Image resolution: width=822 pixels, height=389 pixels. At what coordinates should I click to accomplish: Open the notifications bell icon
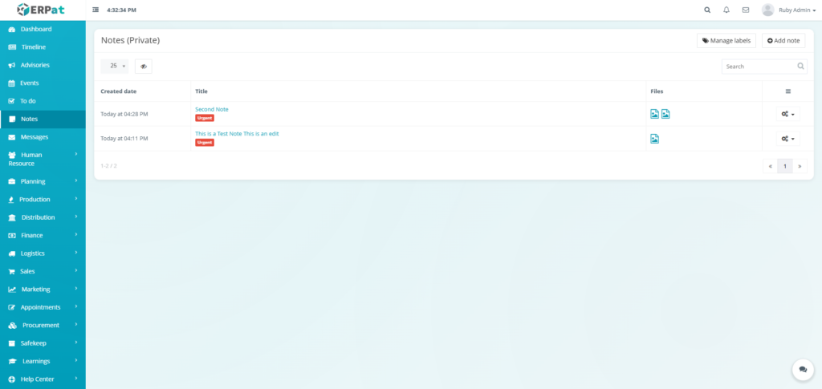tap(726, 10)
